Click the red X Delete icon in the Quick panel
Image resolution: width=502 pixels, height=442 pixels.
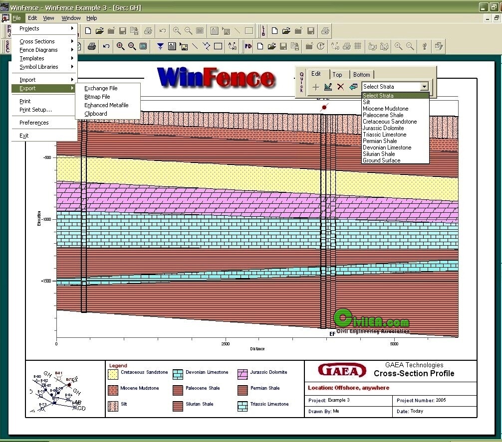point(341,87)
